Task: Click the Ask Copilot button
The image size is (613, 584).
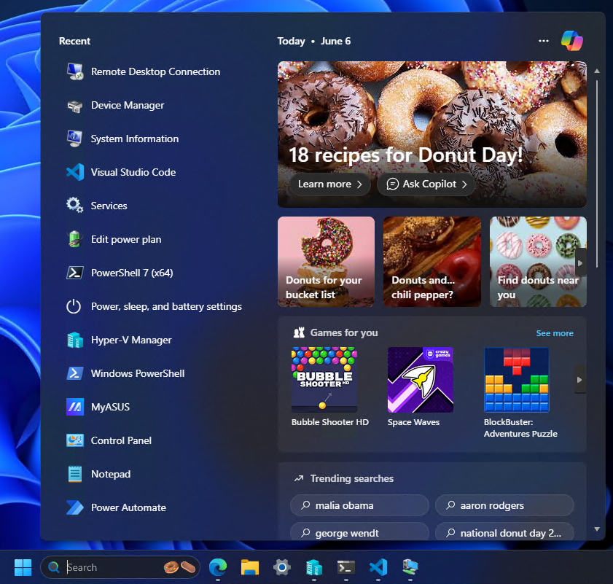Action: click(426, 184)
